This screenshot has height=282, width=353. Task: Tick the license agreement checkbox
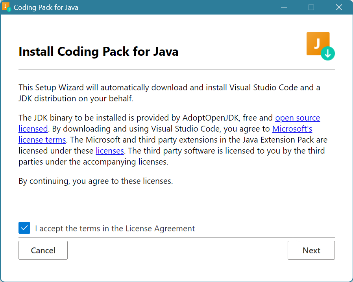24,228
